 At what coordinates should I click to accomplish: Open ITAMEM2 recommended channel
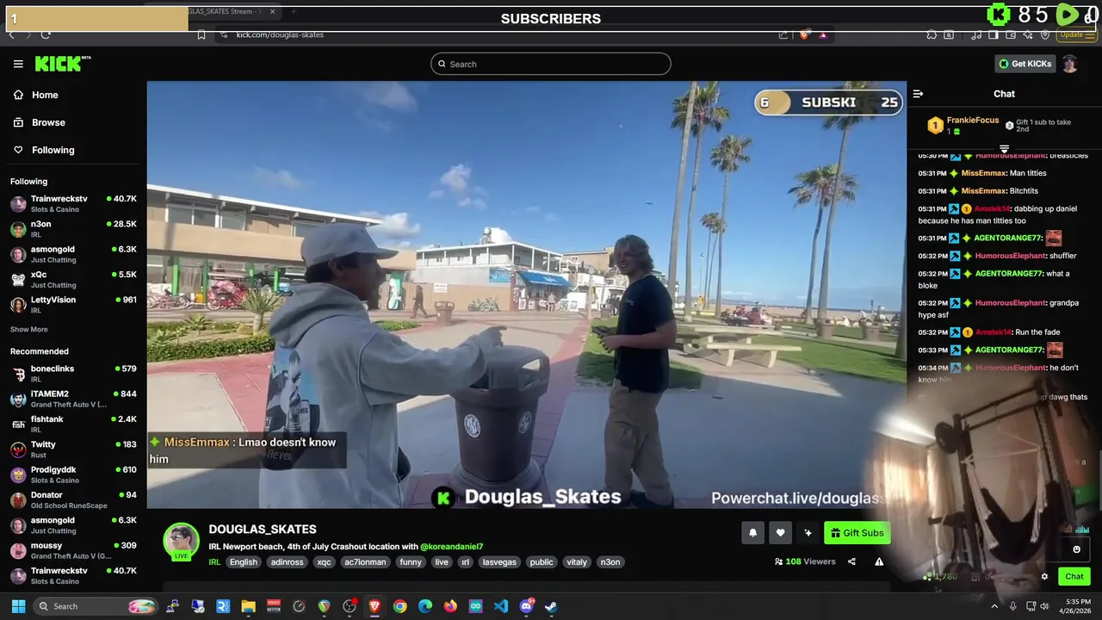pyautogui.click(x=73, y=398)
